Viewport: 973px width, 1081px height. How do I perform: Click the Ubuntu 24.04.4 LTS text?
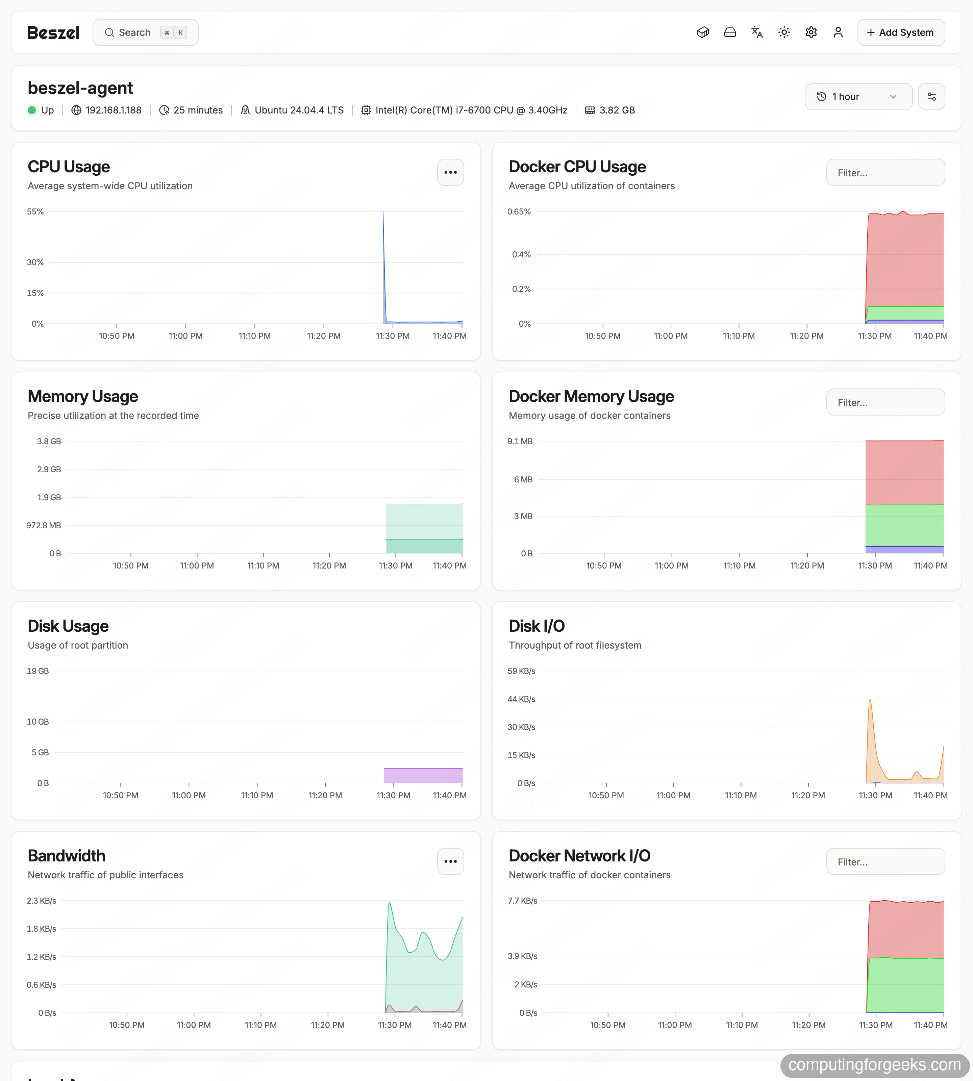pos(299,110)
